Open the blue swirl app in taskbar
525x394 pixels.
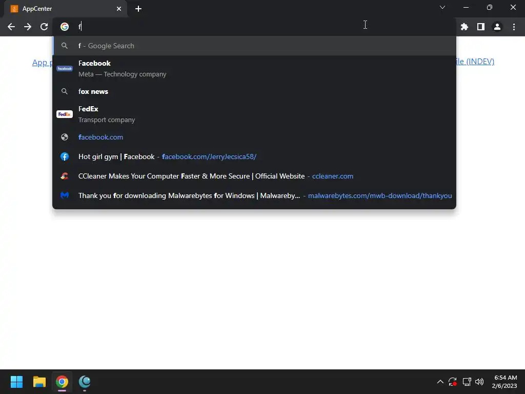coord(85,382)
